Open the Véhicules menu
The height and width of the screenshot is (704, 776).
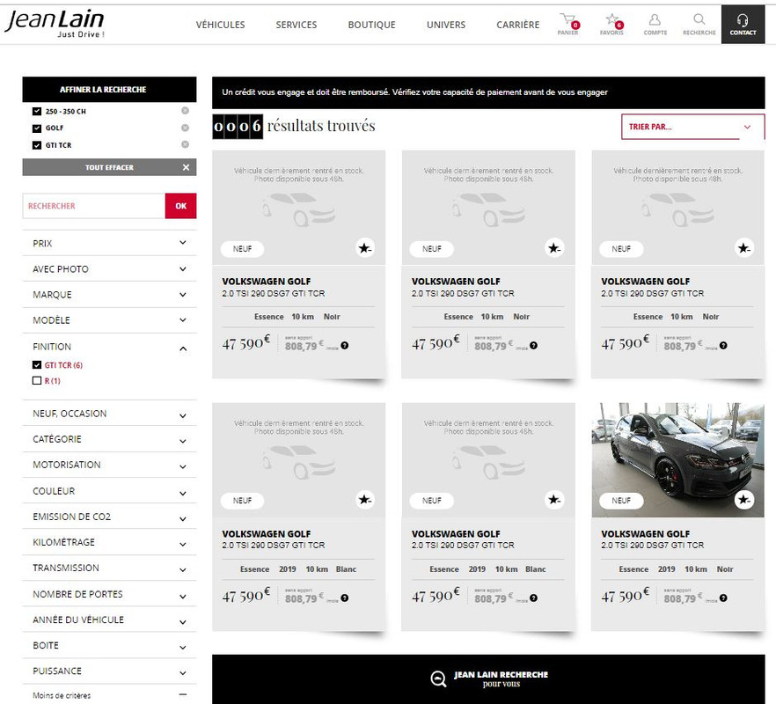point(220,25)
